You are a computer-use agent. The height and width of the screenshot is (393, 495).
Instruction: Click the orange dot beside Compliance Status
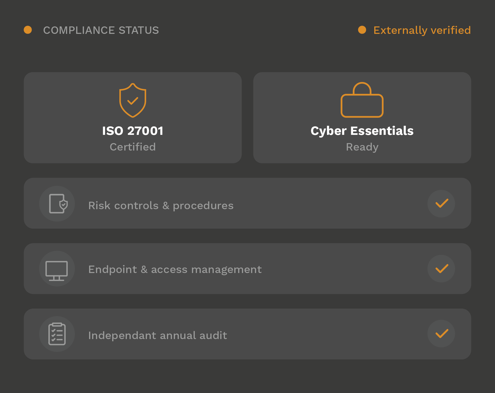click(x=28, y=30)
